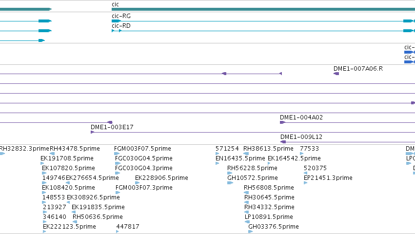This screenshot has width=415, height=234.
Task: Select EST RH50636.5prime
Action: [x=98, y=217]
